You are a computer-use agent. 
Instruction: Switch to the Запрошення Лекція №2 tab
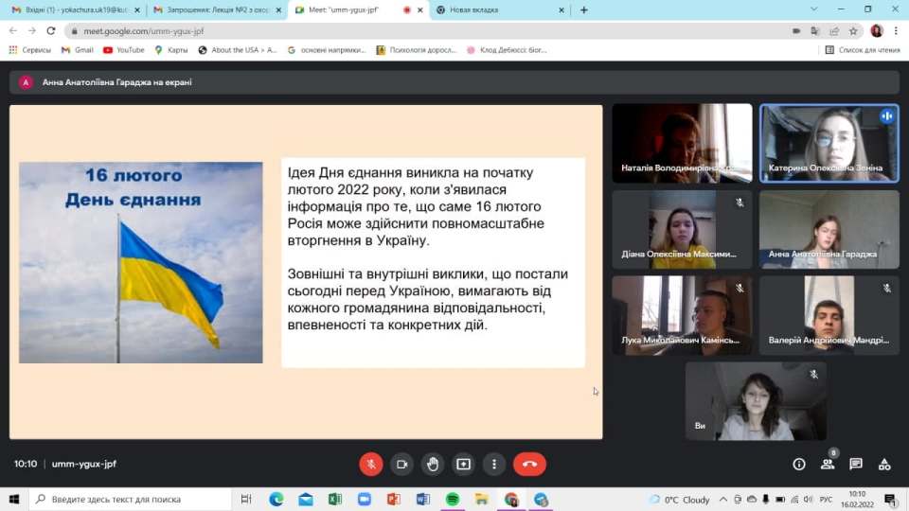click(216, 9)
